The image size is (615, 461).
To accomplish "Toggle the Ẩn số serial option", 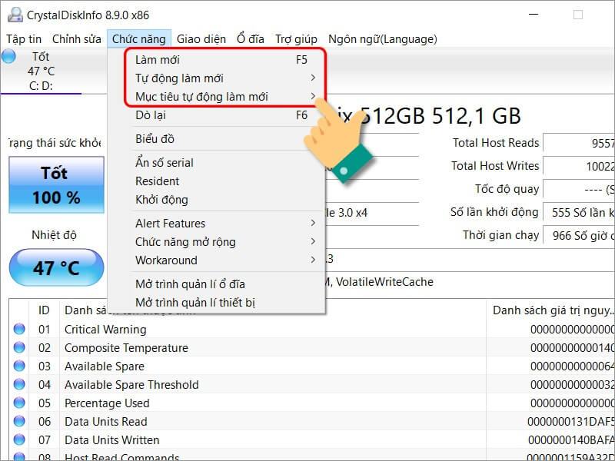I will pos(165,163).
